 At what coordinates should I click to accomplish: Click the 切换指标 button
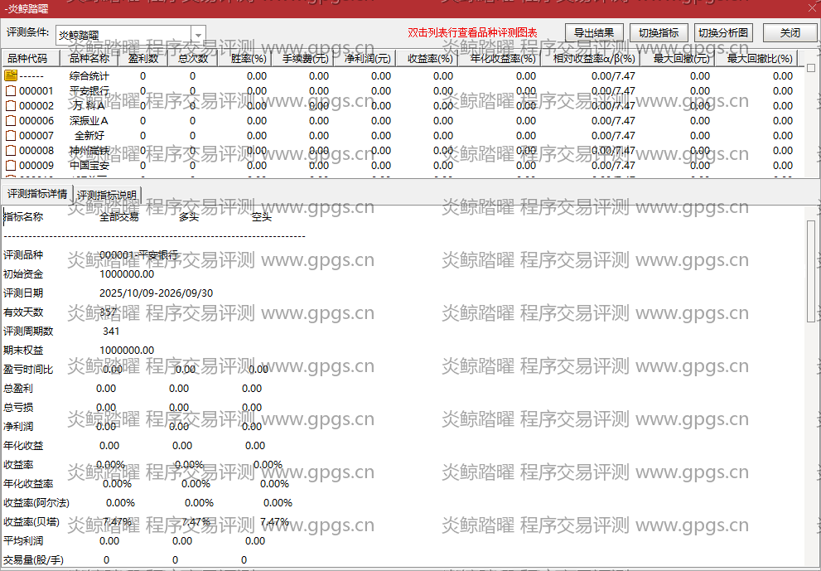(x=659, y=32)
